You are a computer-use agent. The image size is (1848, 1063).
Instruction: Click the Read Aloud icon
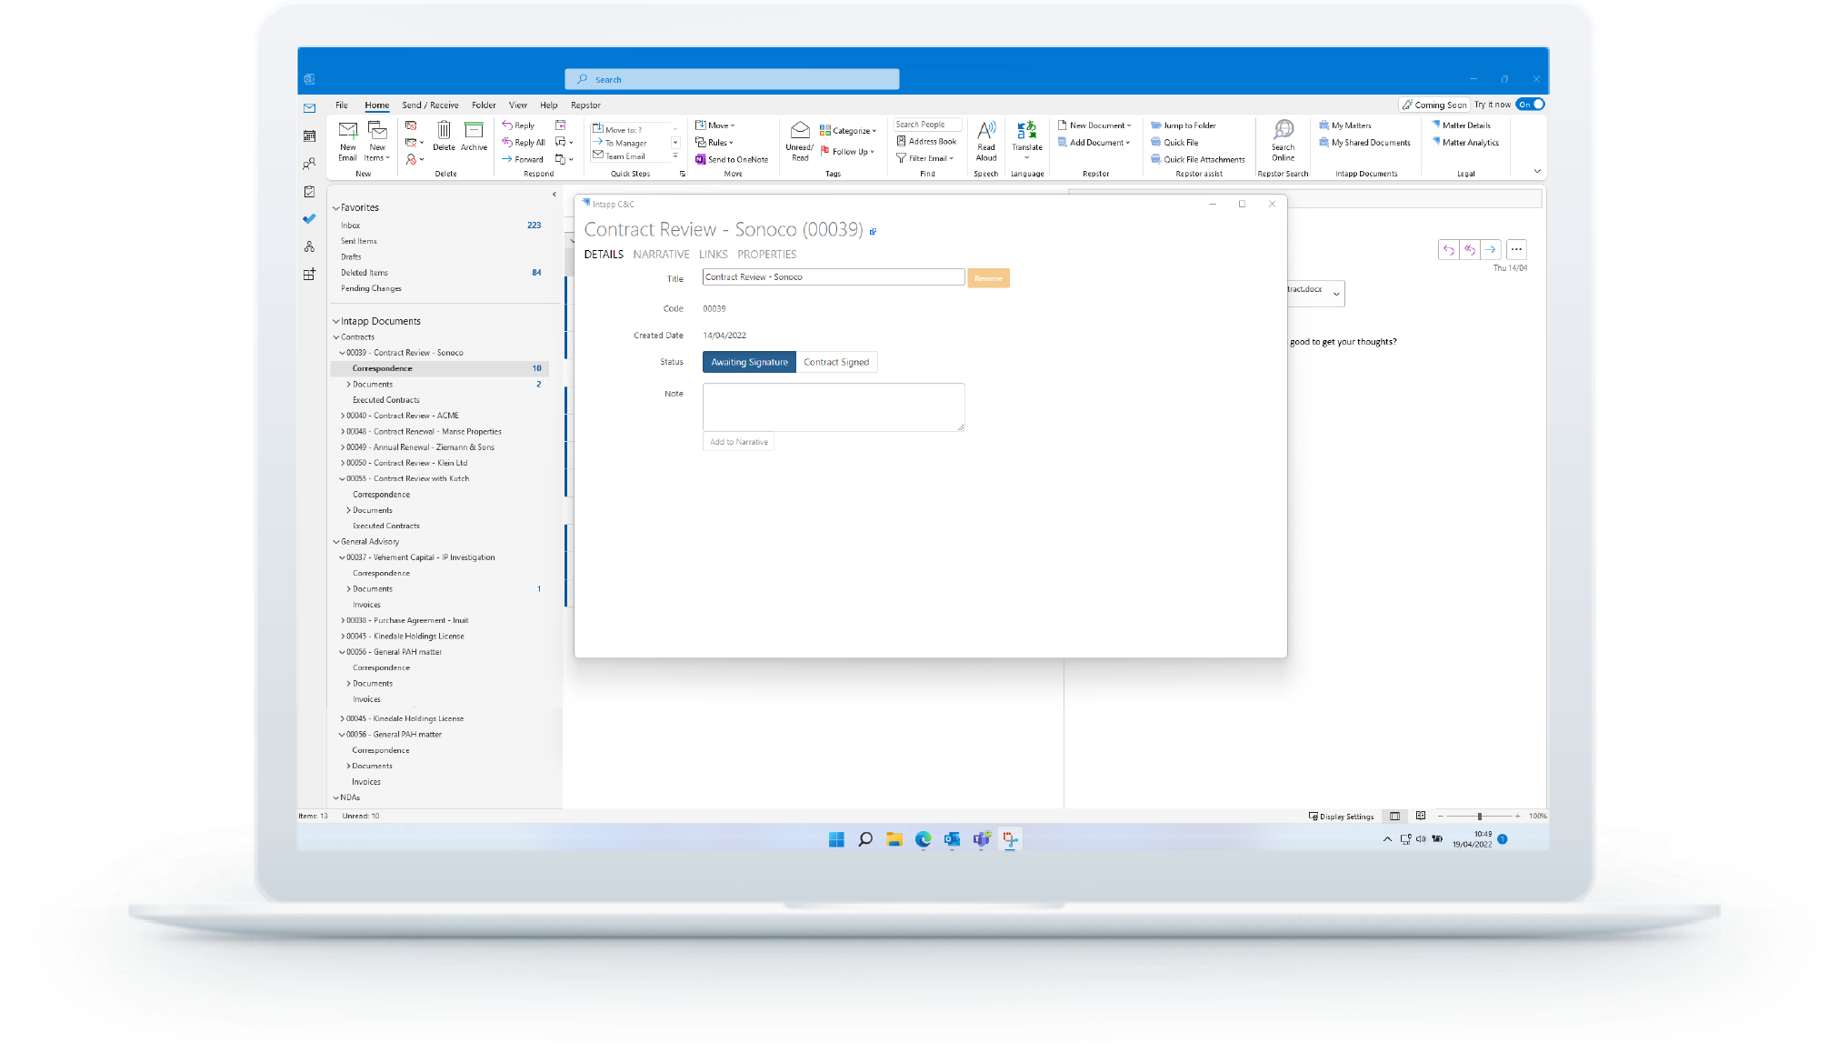(986, 130)
